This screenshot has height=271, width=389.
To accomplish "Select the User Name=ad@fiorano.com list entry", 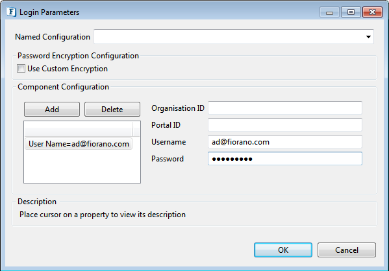I will click(x=79, y=144).
